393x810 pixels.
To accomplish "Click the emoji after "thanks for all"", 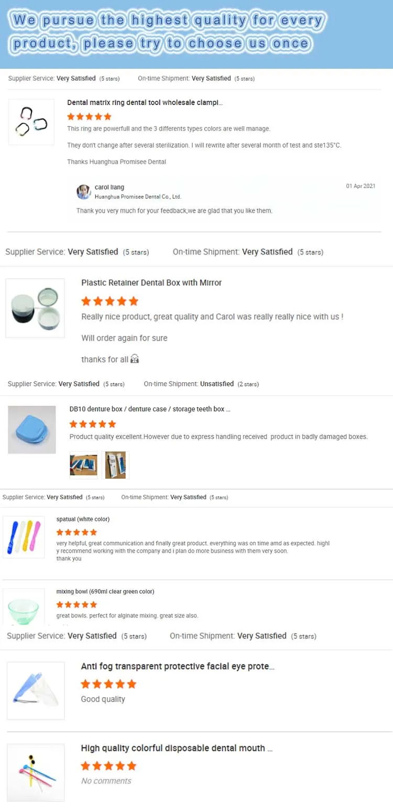I will [x=135, y=359].
